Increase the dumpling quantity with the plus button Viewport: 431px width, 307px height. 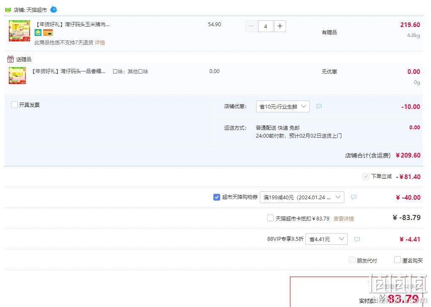click(x=280, y=26)
